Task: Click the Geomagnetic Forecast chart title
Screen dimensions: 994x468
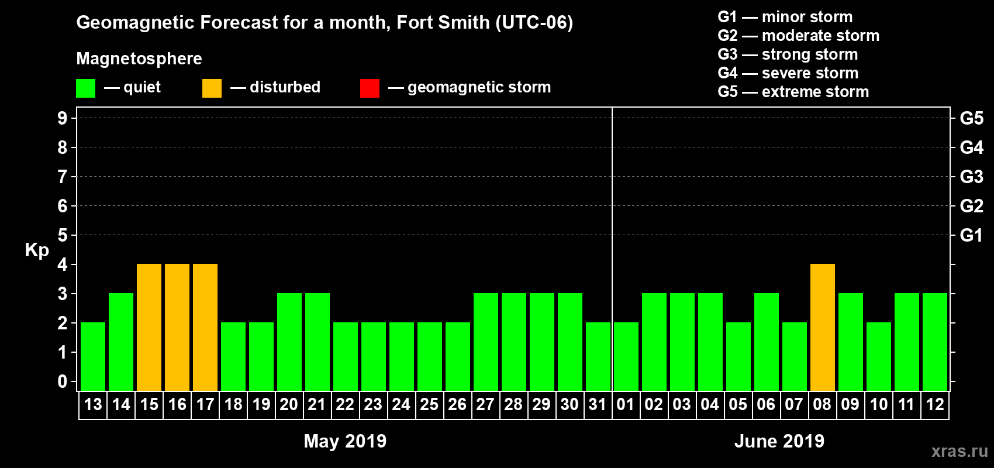Action: (x=325, y=23)
